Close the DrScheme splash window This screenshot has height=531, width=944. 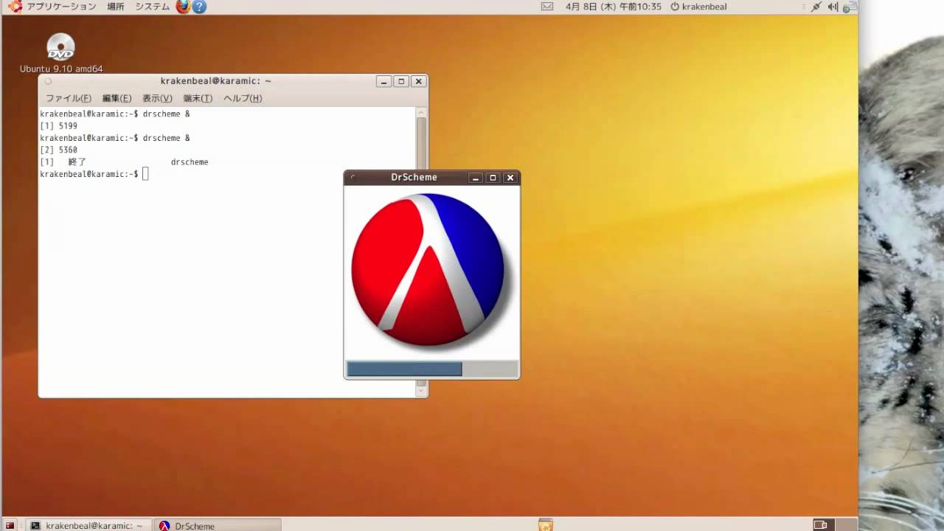(x=510, y=178)
